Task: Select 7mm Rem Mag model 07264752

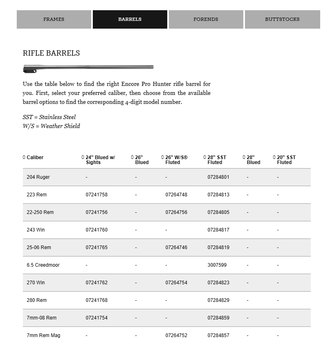Action: [x=176, y=335]
